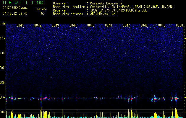Click the Receiving Location label
The image size is (186, 118).
coord(69,7)
